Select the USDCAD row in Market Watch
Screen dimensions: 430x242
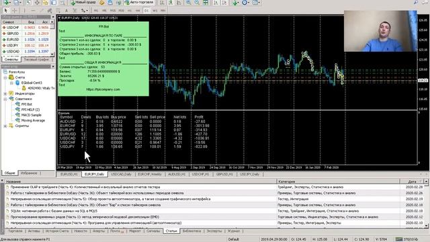coord(26,51)
